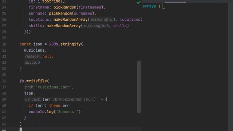Viewport: 233px width, 131px height.
Task: Click 'surname' property on line 25
Action: tap(36, 13)
